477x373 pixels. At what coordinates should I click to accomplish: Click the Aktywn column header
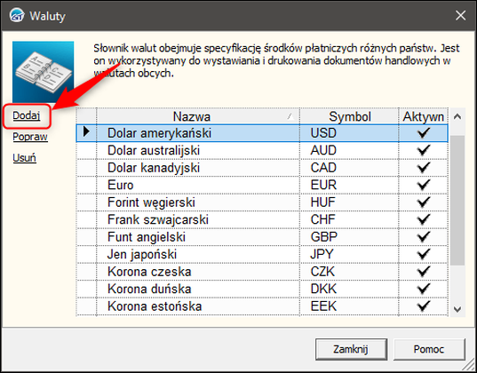coord(423,116)
